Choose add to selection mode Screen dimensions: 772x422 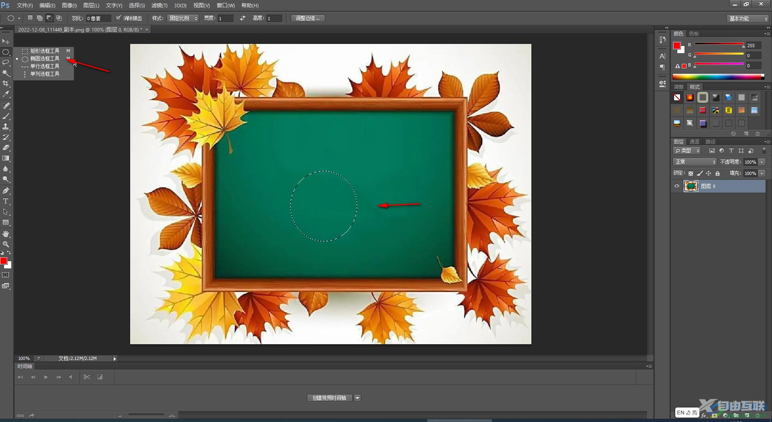coord(40,18)
